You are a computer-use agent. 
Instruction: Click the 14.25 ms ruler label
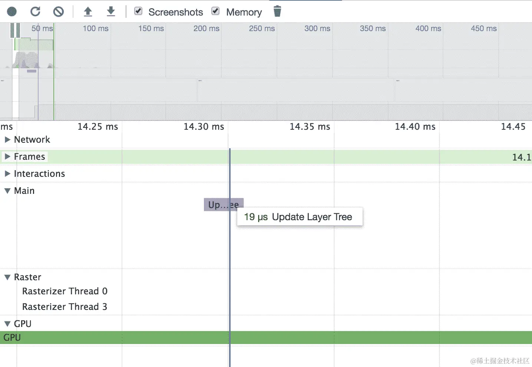tap(98, 127)
